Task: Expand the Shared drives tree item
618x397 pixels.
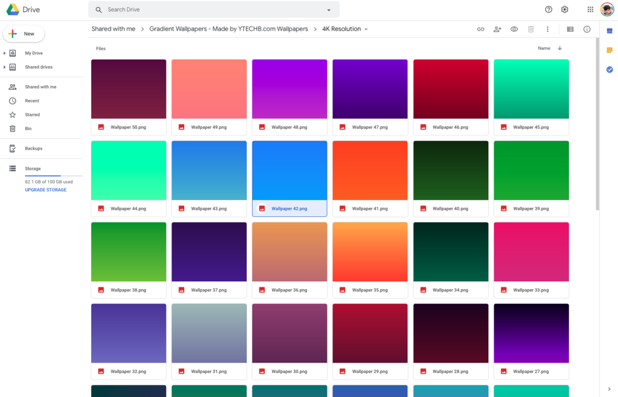Action: (6, 67)
